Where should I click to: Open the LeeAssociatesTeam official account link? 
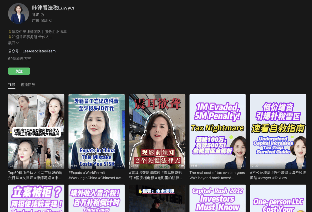click(39, 51)
